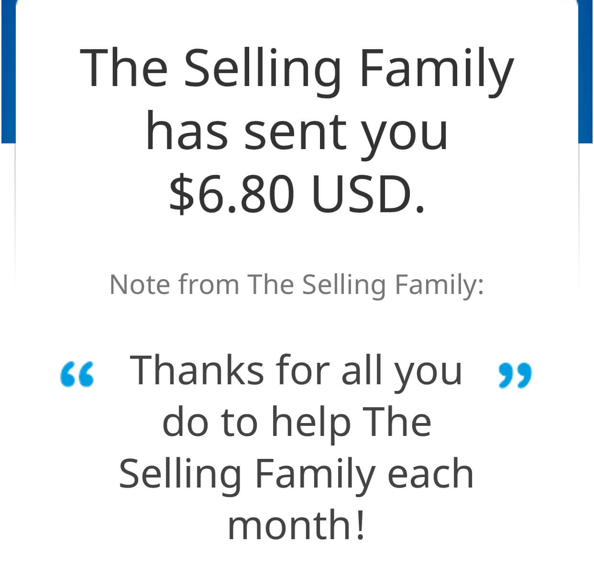Click the blue closing quotation mark icon

coord(515,376)
